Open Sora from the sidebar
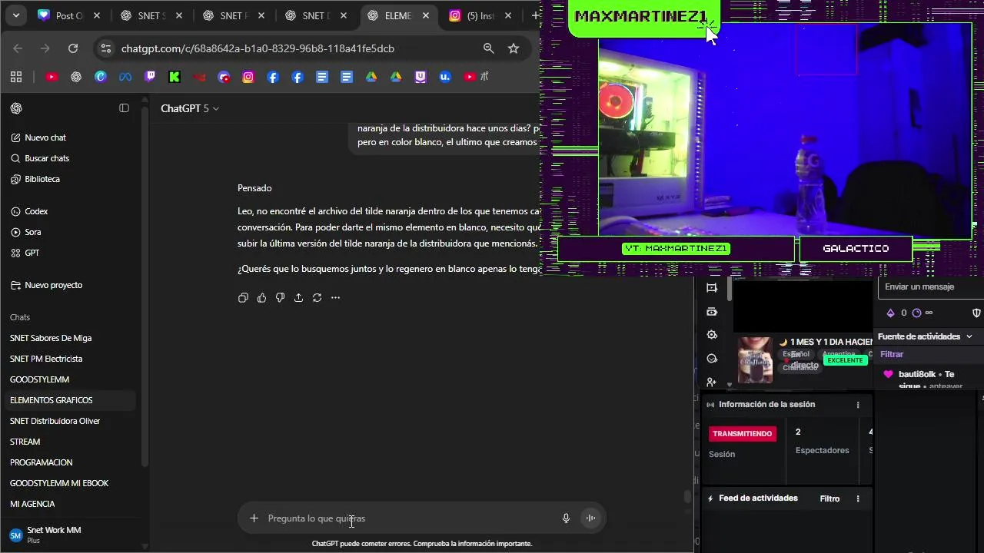Screen dimensions: 984x553 [x=33, y=232]
